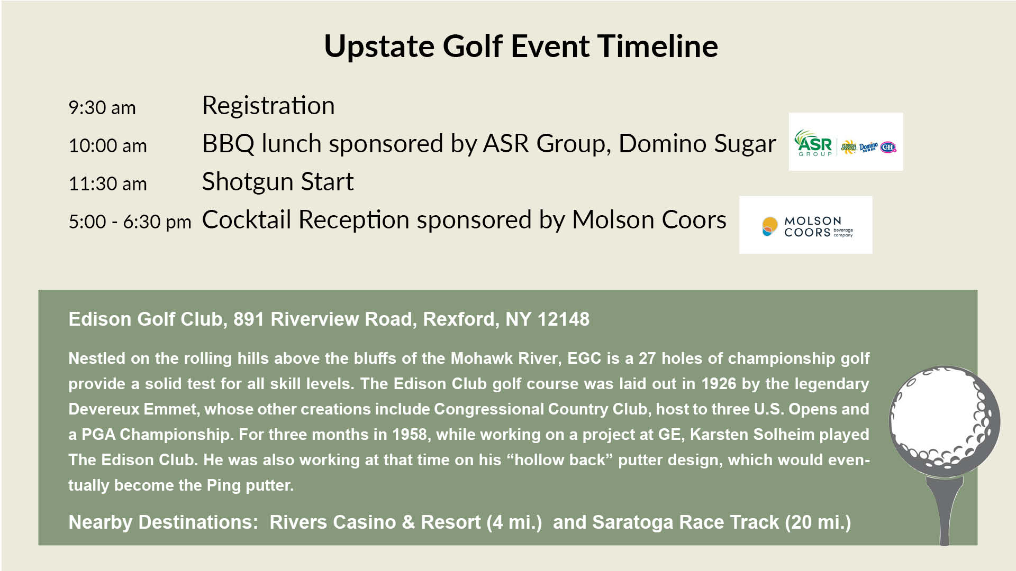Viewport: 1016px width, 571px height.
Task: Click the Florida Crystals logo
Action: pyautogui.click(x=849, y=147)
